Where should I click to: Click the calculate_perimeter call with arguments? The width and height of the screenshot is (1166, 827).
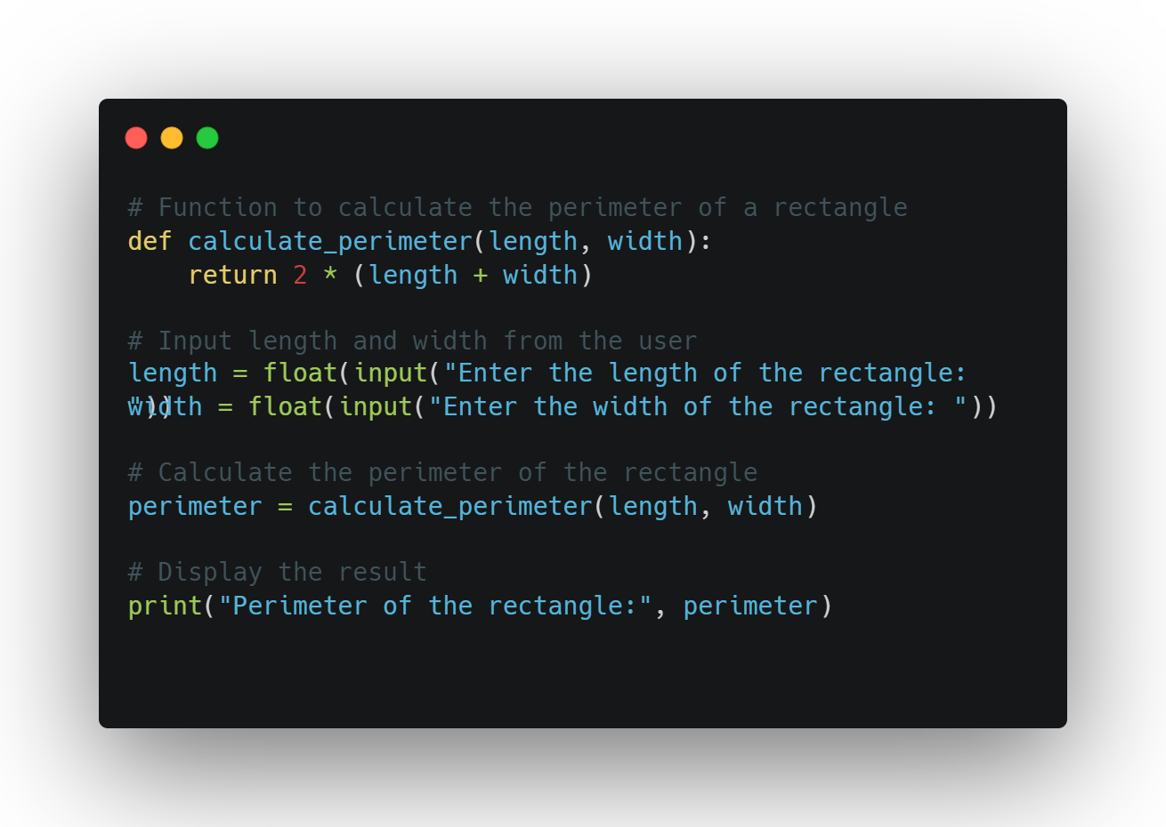pos(563,506)
